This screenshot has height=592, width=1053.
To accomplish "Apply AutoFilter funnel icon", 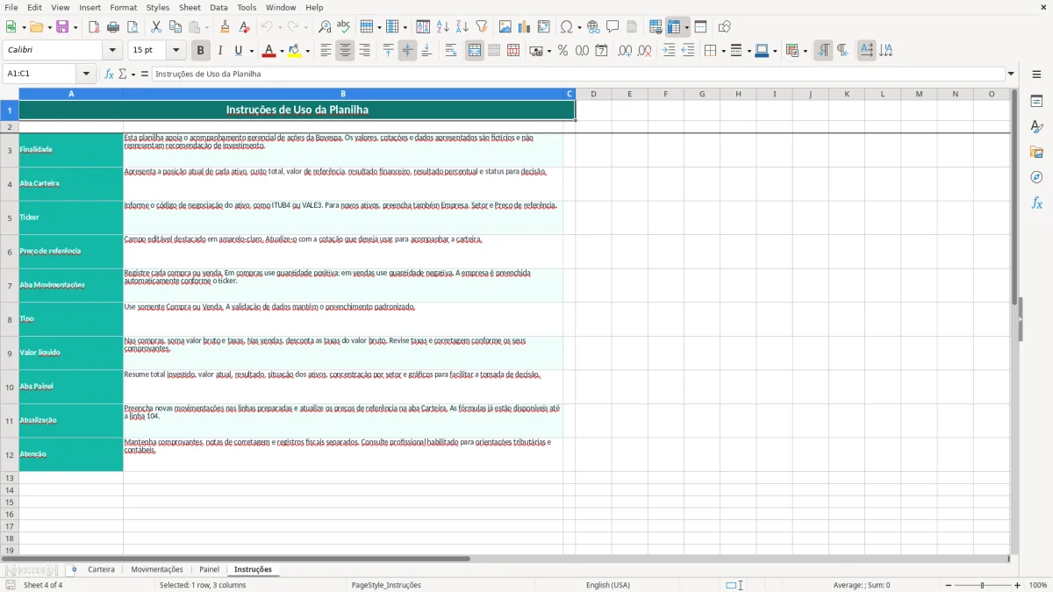I will [482, 27].
